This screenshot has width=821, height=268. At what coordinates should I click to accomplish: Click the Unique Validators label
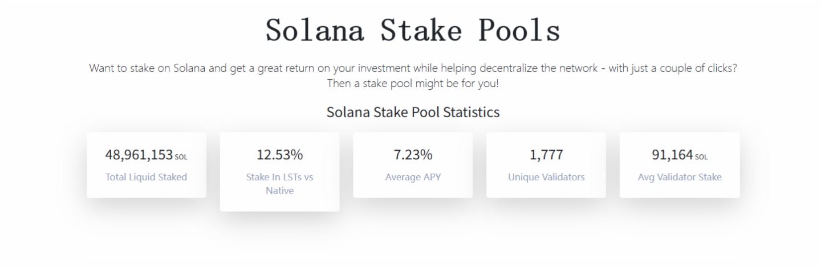[546, 177]
